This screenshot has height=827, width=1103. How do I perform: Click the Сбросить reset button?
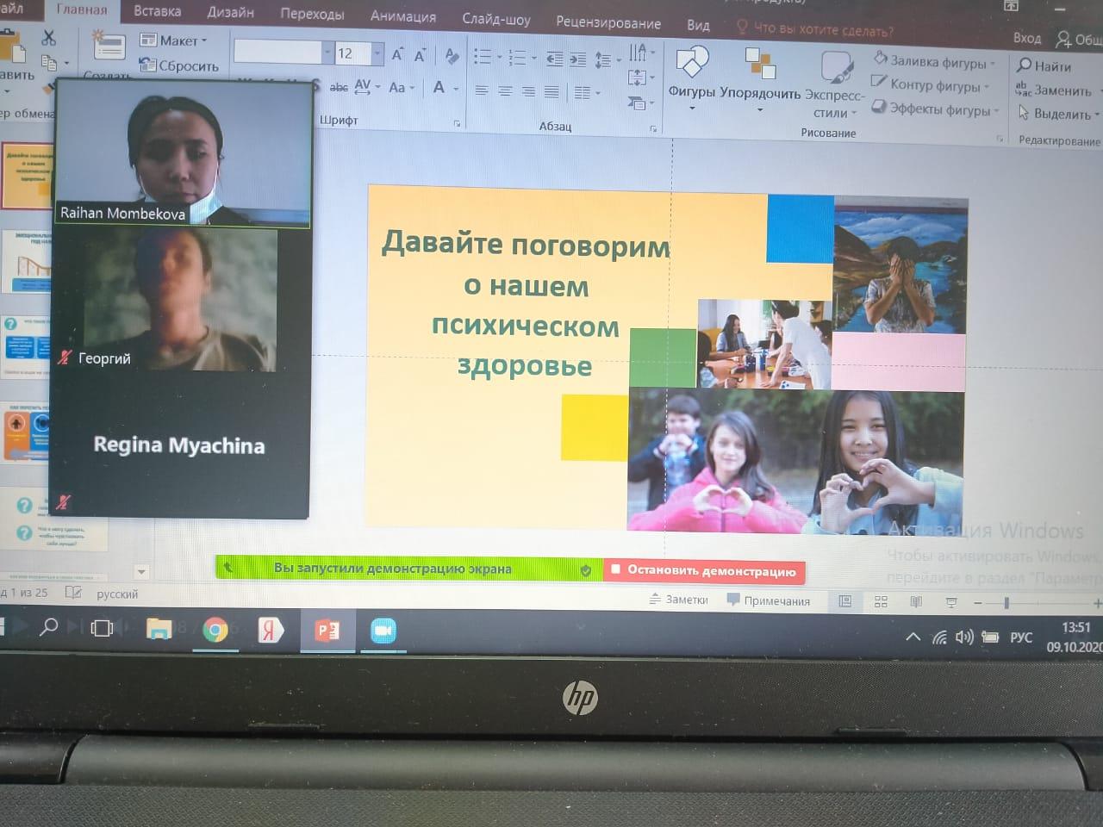[180, 65]
